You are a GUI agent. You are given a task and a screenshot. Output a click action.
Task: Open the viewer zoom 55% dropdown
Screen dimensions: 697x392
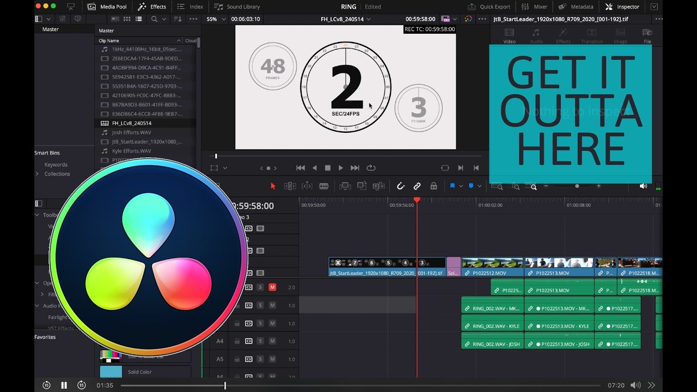(215, 19)
